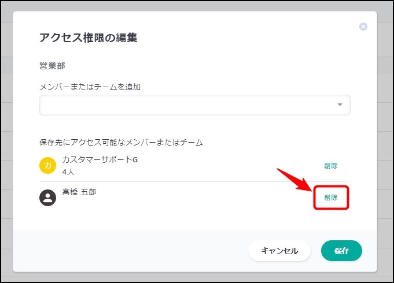The height and width of the screenshot is (283, 394).
Task: Click the 4人 member count text
Action: (68, 172)
